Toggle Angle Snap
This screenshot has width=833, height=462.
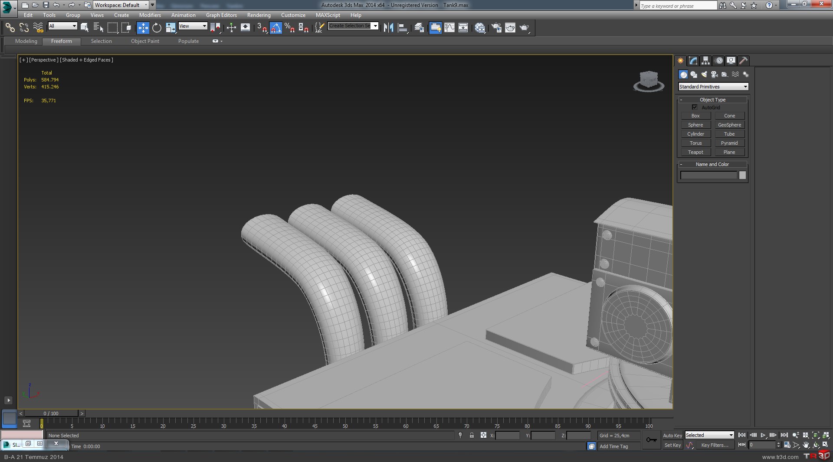[276, 28]
